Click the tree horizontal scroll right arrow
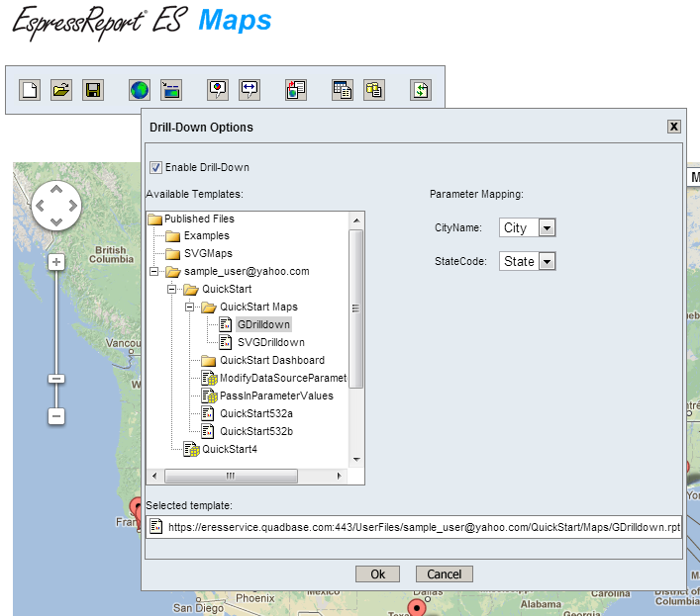 tap(340, 476)
